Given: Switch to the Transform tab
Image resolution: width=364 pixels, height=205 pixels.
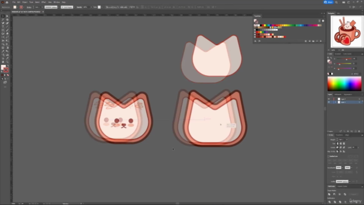Looking at the screenshot, I should click(340, 135).
